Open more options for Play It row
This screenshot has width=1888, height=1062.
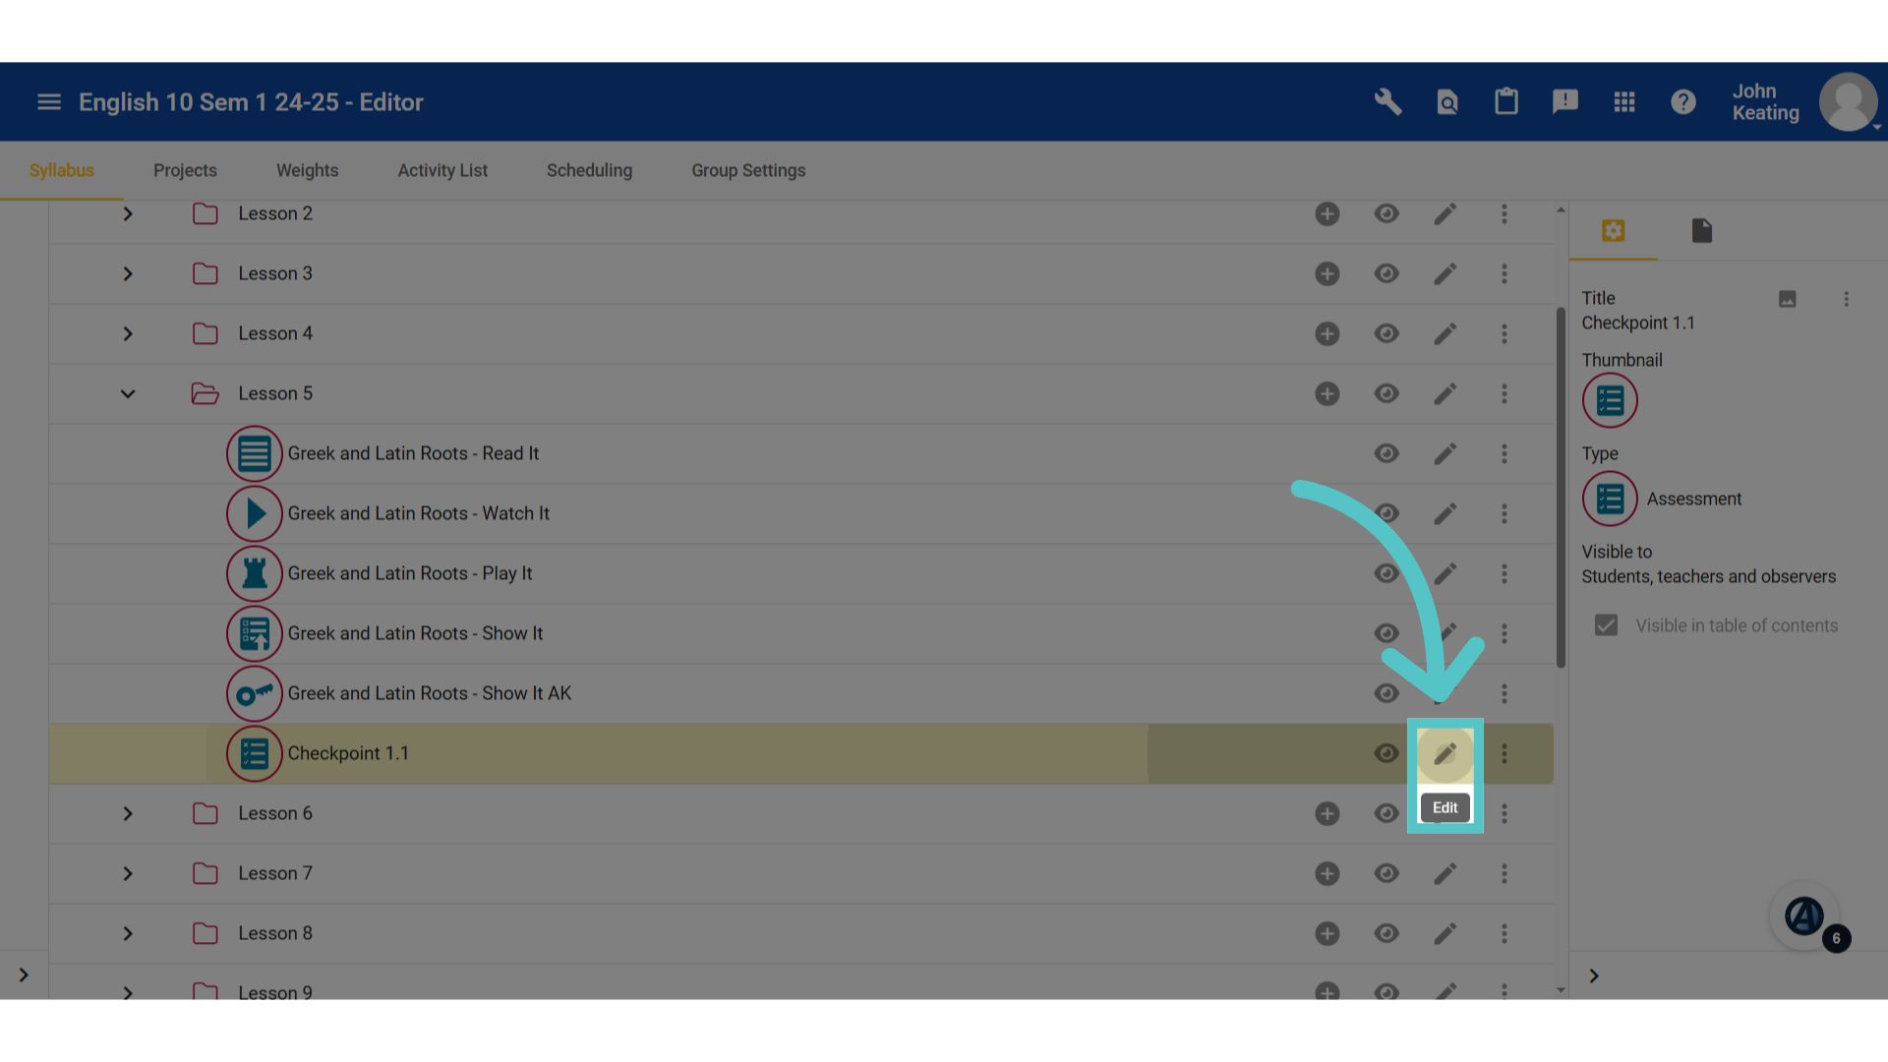coord(1504,573)
